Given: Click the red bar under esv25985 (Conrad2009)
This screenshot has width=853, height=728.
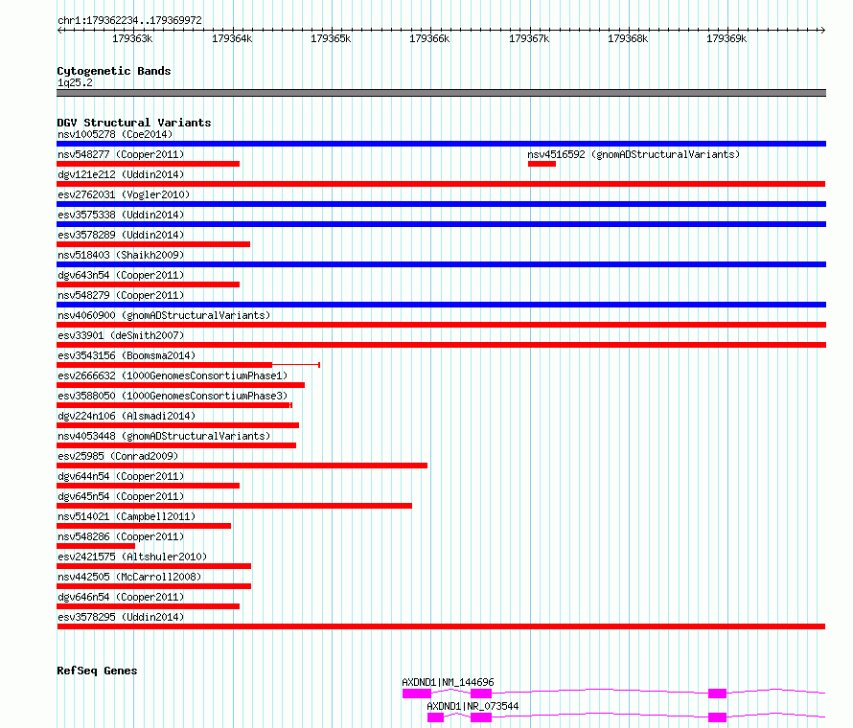Looking at the screenshot, I should [x=242, y=466].
